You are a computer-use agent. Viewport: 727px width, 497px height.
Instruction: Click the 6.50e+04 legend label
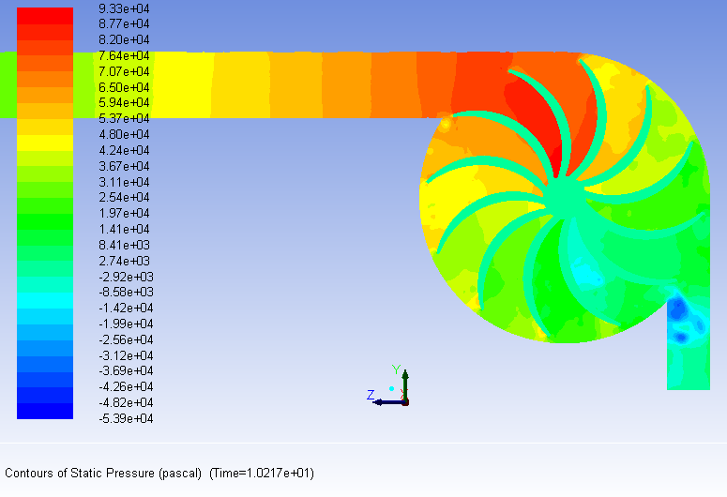point(125,87)
